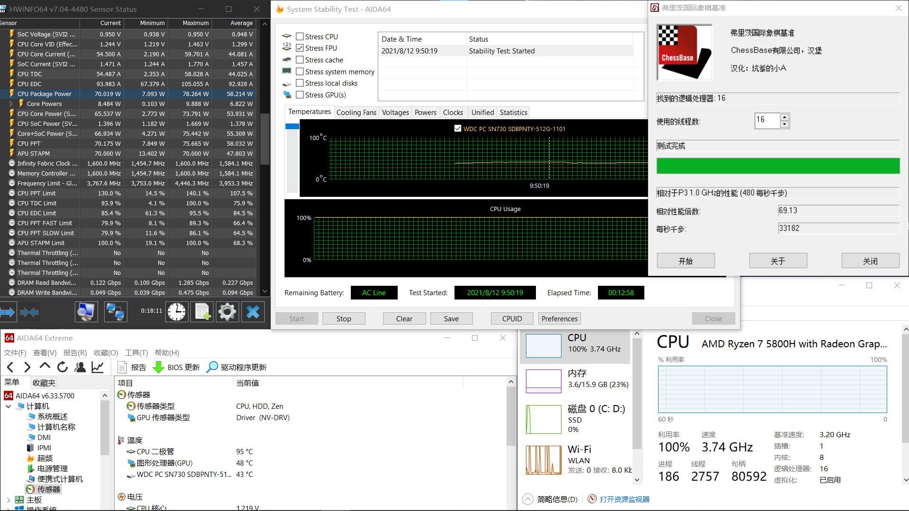Select 超频 flame item in tree
This screenshot has height=511, width=909.
(40, 458)
